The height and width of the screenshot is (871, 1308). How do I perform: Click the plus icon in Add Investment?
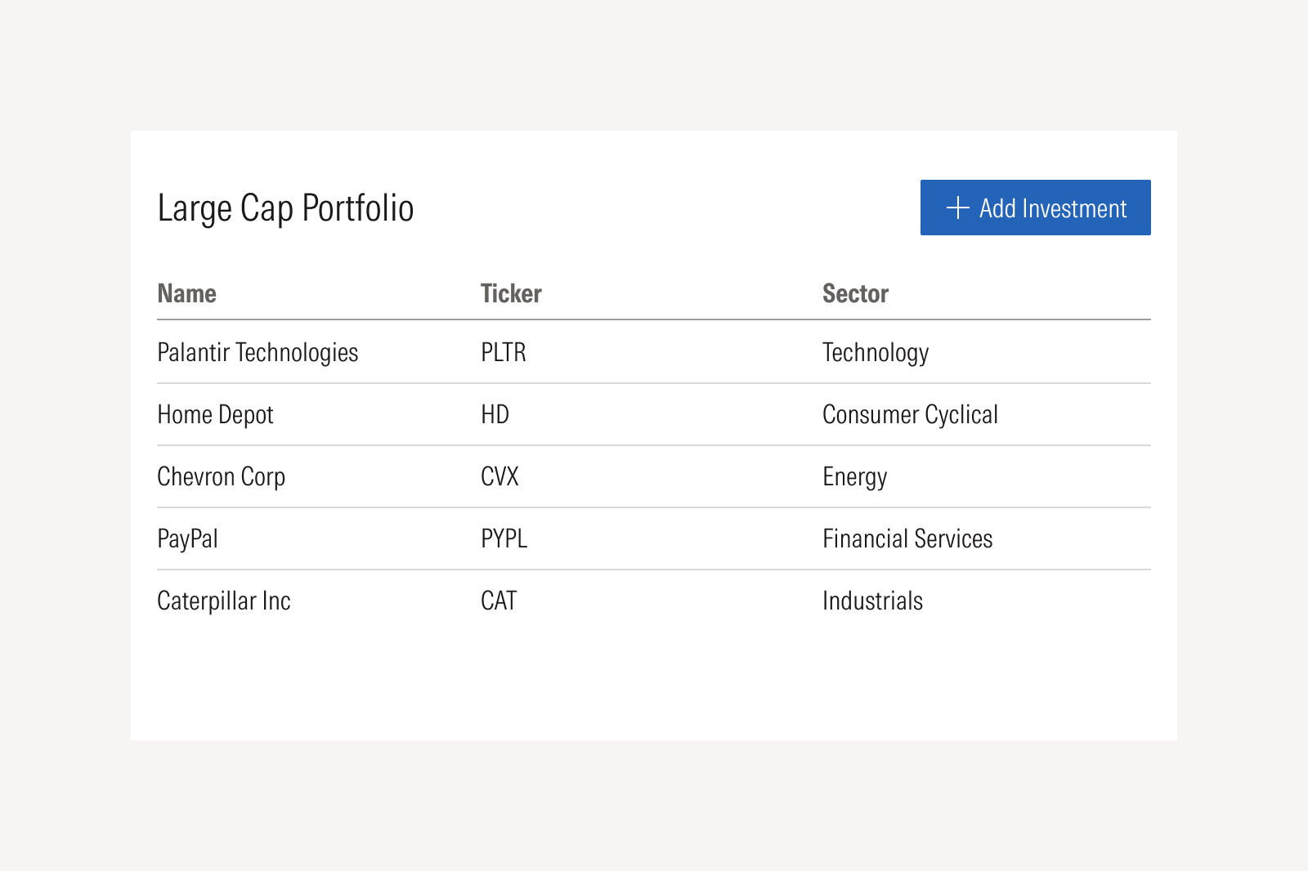pyautogui.click(x=957, y=208)
